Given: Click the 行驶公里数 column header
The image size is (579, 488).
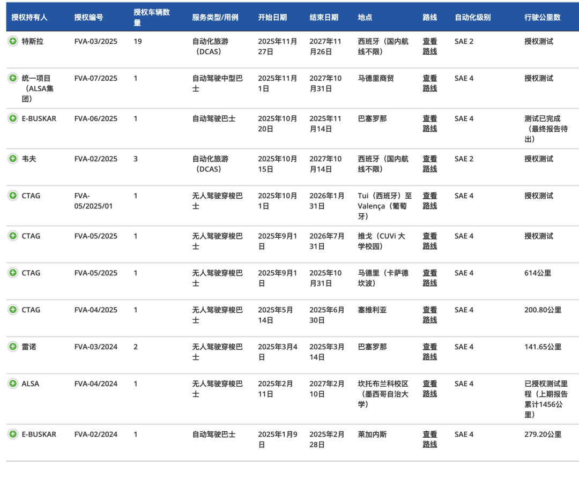Looking at the screenshot, I should 543,17.
